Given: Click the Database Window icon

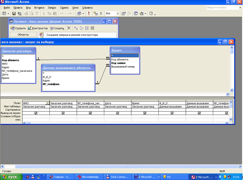Looking at the screenshot, I should [x=136, y=14].
